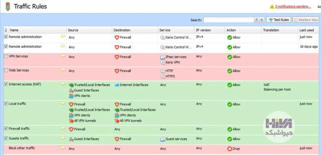Select the Internet Interfaces cloud icon
The image size is (321, 155).
pos(117,85)
